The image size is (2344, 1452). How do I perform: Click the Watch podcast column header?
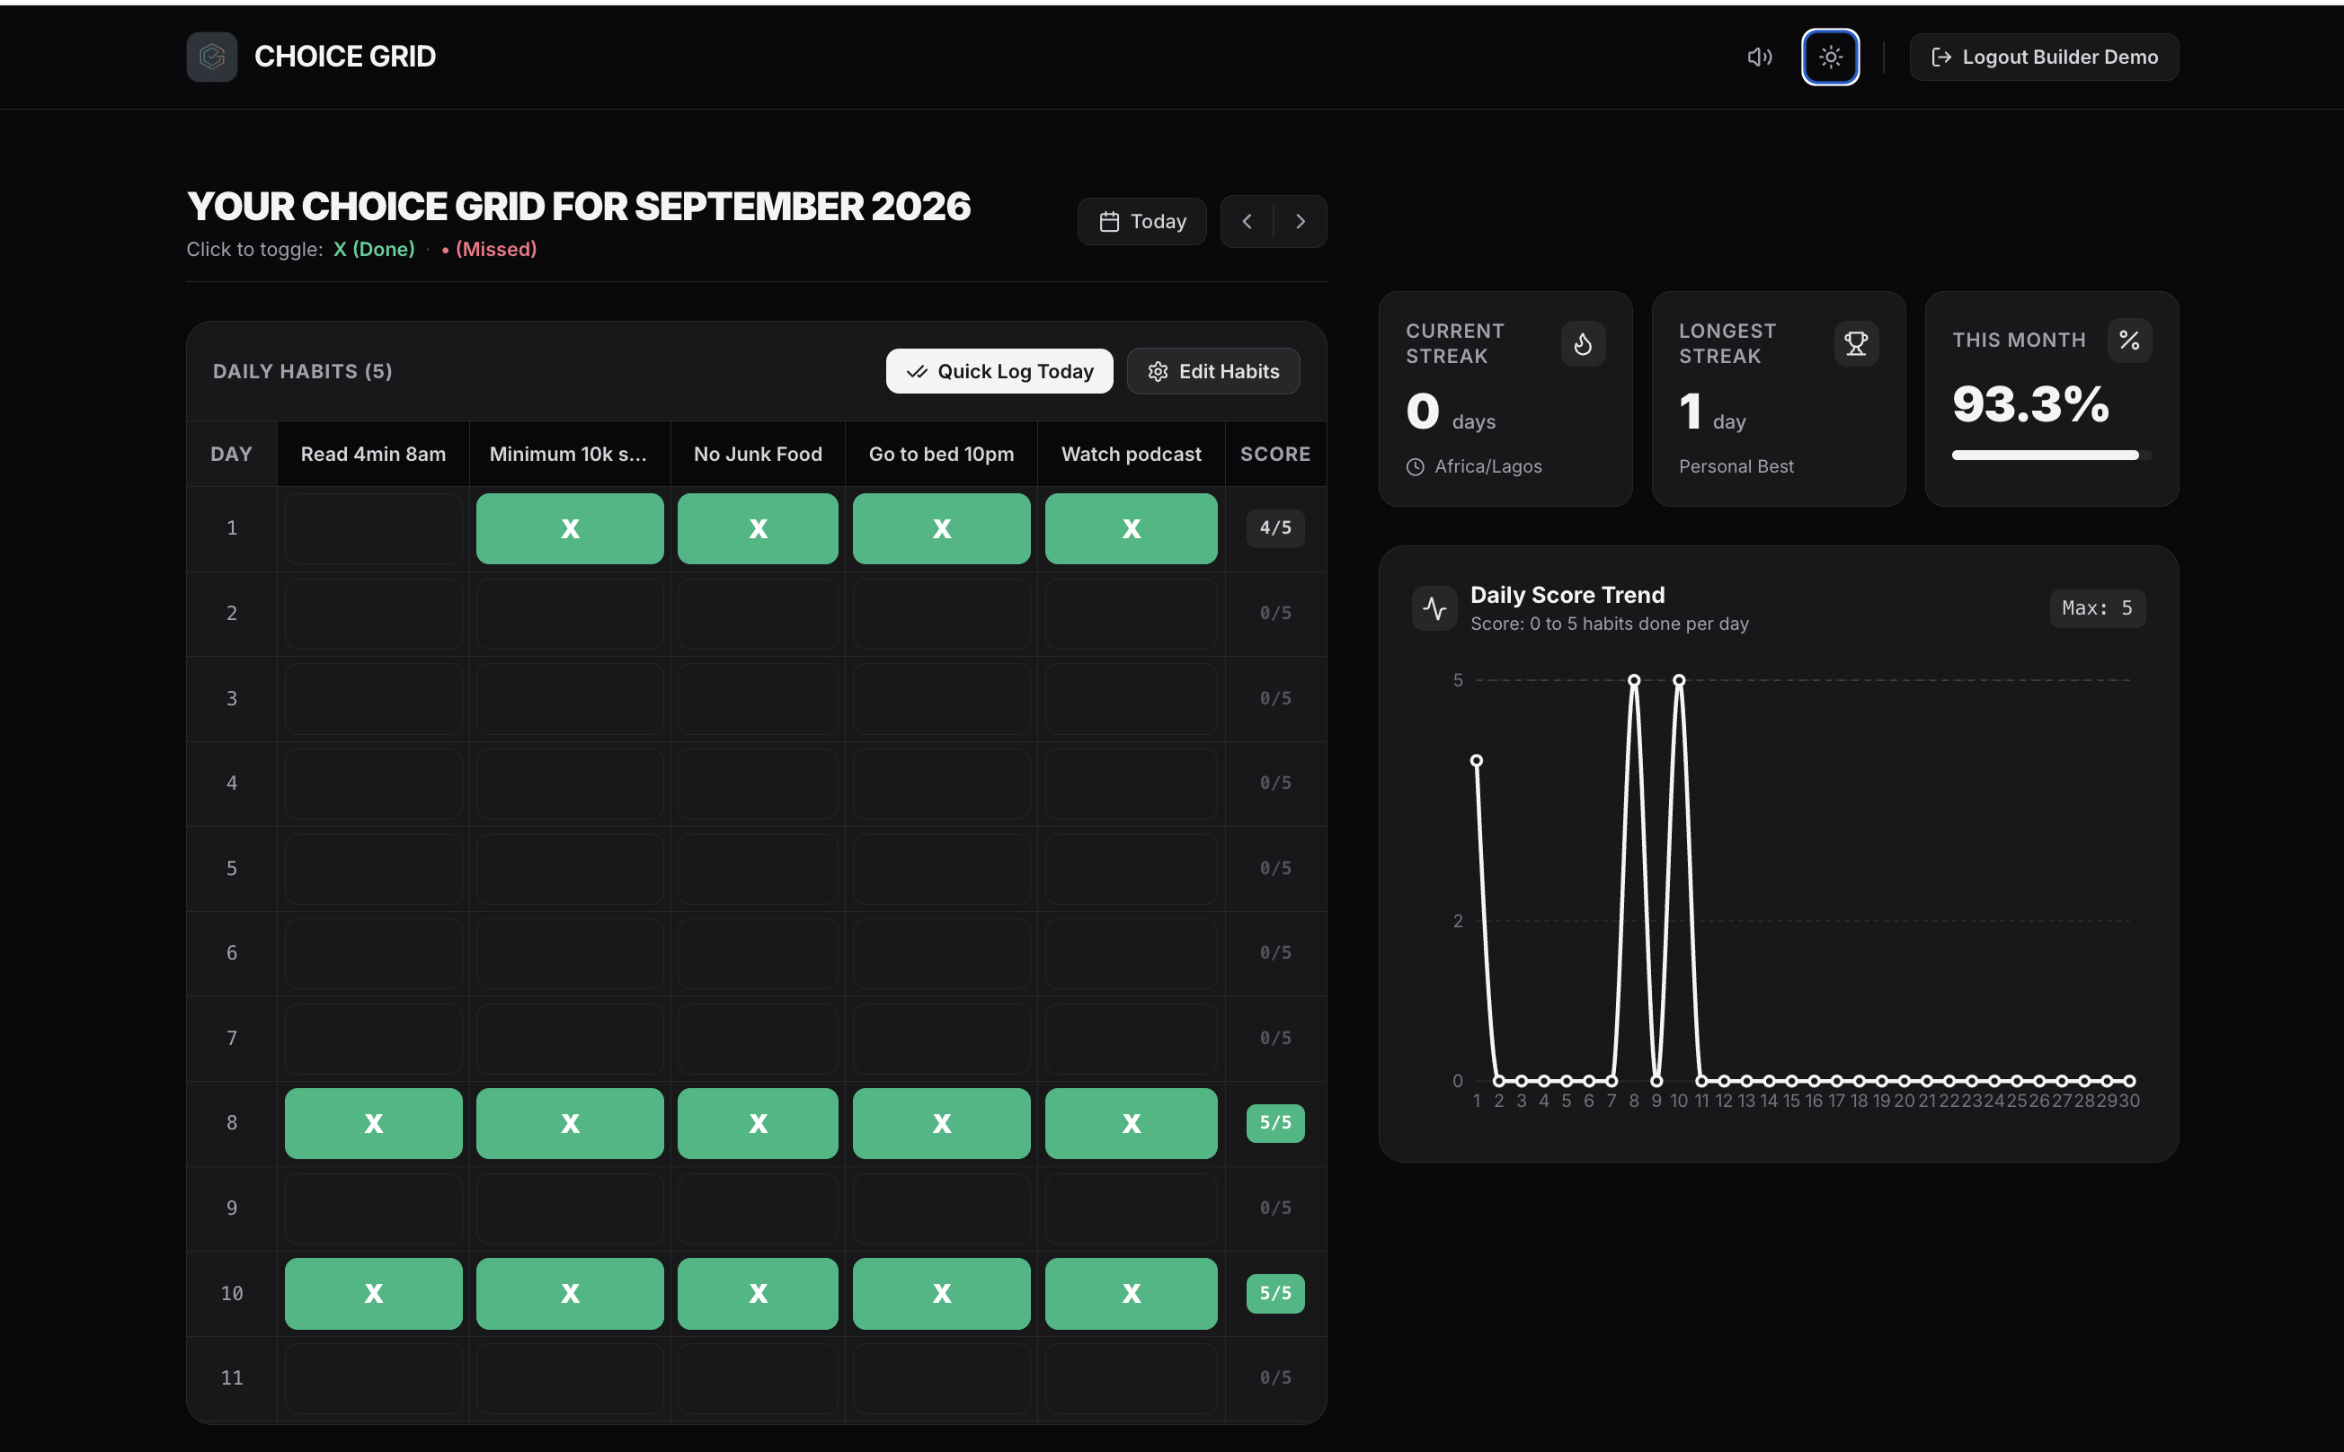coord(1131,455)
